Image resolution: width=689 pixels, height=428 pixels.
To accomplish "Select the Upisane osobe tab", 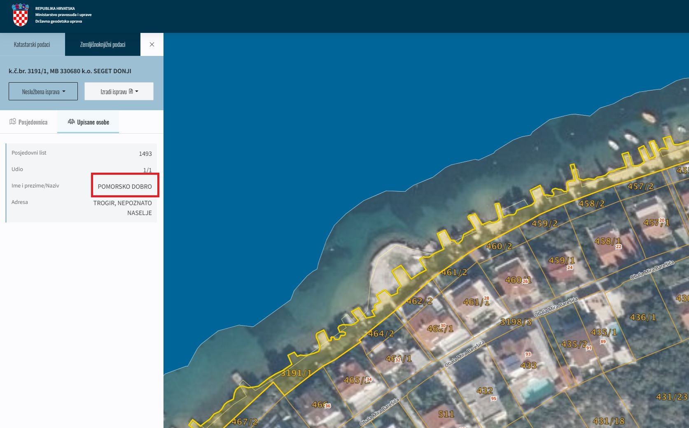I will (x=88, y=122).
